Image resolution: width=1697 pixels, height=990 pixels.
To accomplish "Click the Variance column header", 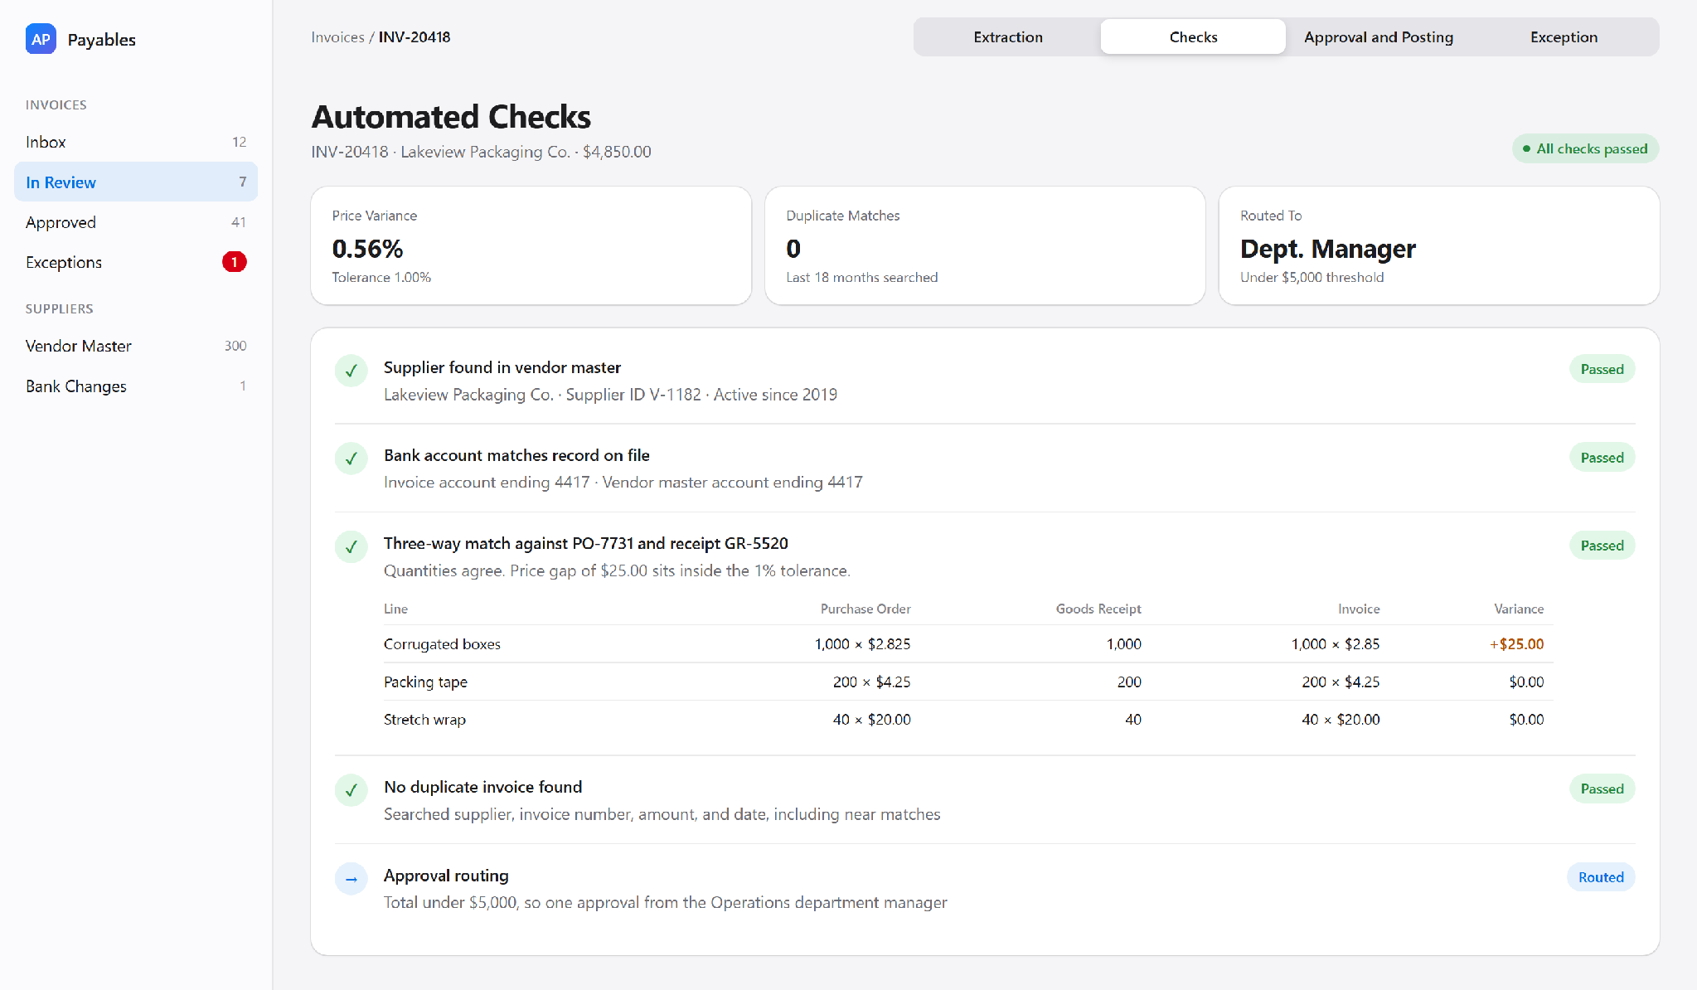I will click(x=1519, y=609).
